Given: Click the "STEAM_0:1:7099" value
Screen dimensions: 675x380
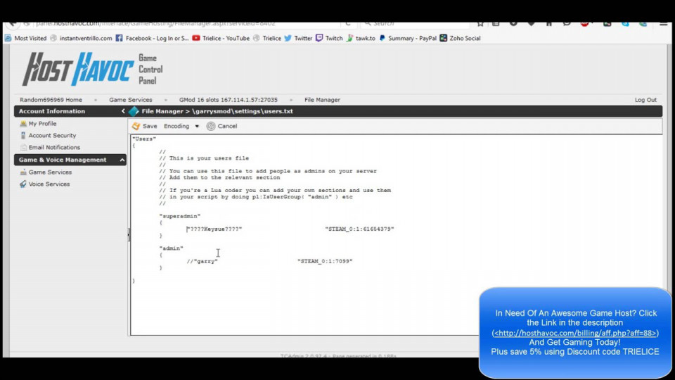Looking at the screenshot, I should [325, 261].
